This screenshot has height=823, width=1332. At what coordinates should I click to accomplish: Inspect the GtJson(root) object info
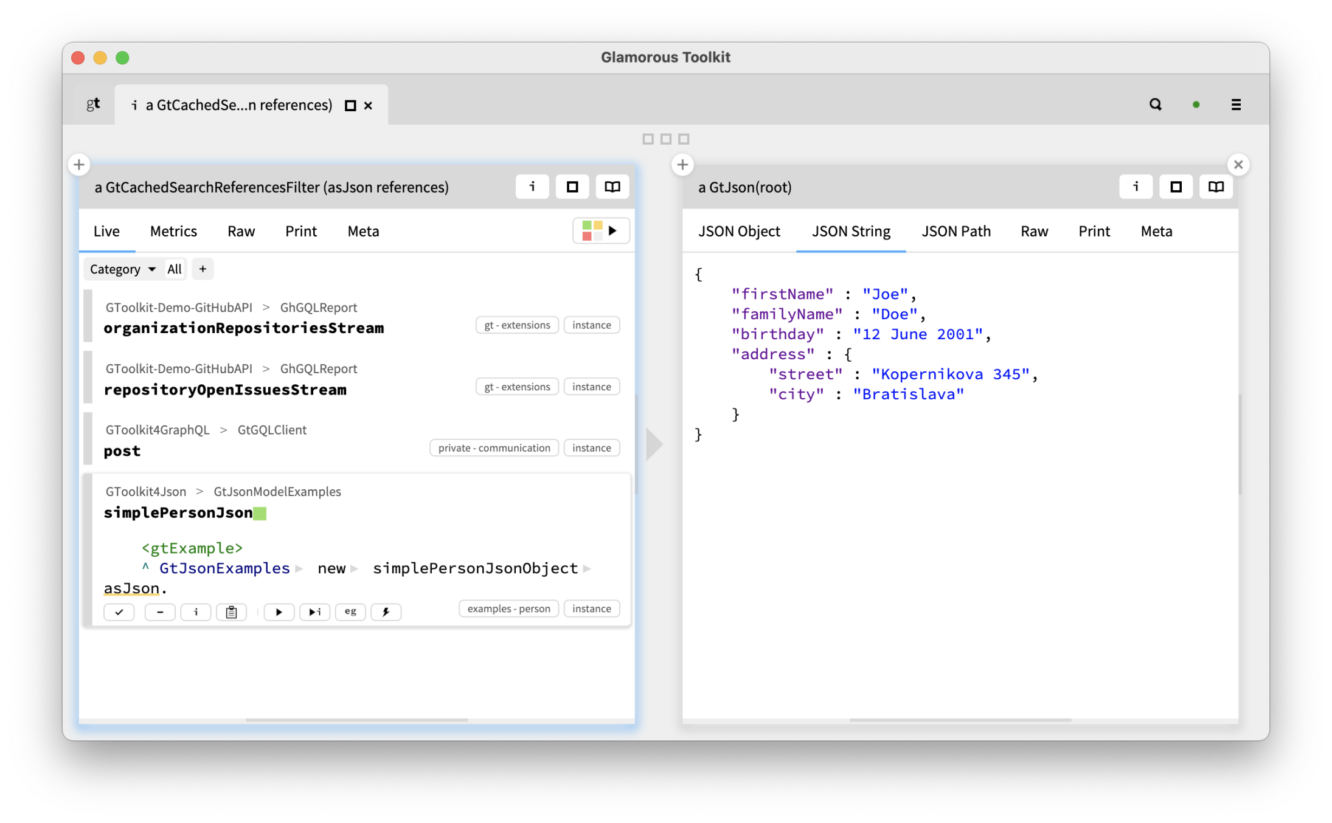point(1136,187)
